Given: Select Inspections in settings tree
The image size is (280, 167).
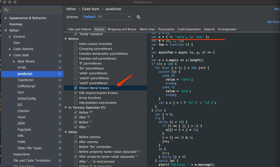Looking at the screenshot, I should coord(22,154).
